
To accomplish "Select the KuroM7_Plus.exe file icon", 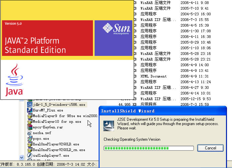I will click(30, 110).
